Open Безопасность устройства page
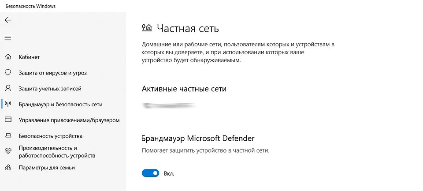Viewport: 423px width, 191px height. [50, 136]
